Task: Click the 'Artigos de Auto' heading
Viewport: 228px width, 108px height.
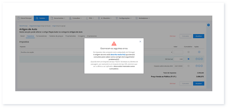Action: pyautogui.click(x=28, y=29)
